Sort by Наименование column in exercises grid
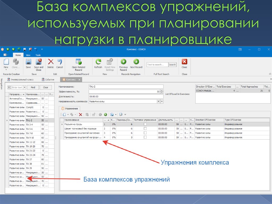This screenshot has width=272, height=204. (83, 120)
